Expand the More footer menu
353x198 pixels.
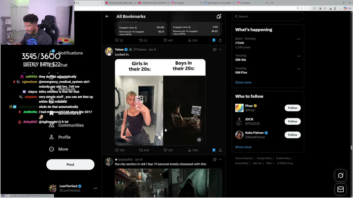click(x=270, y=163)
